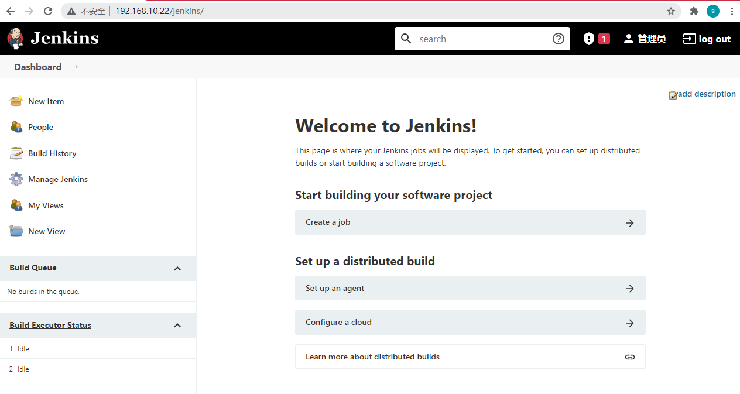Open Manage Jenkins gear icon

[16, 179]
